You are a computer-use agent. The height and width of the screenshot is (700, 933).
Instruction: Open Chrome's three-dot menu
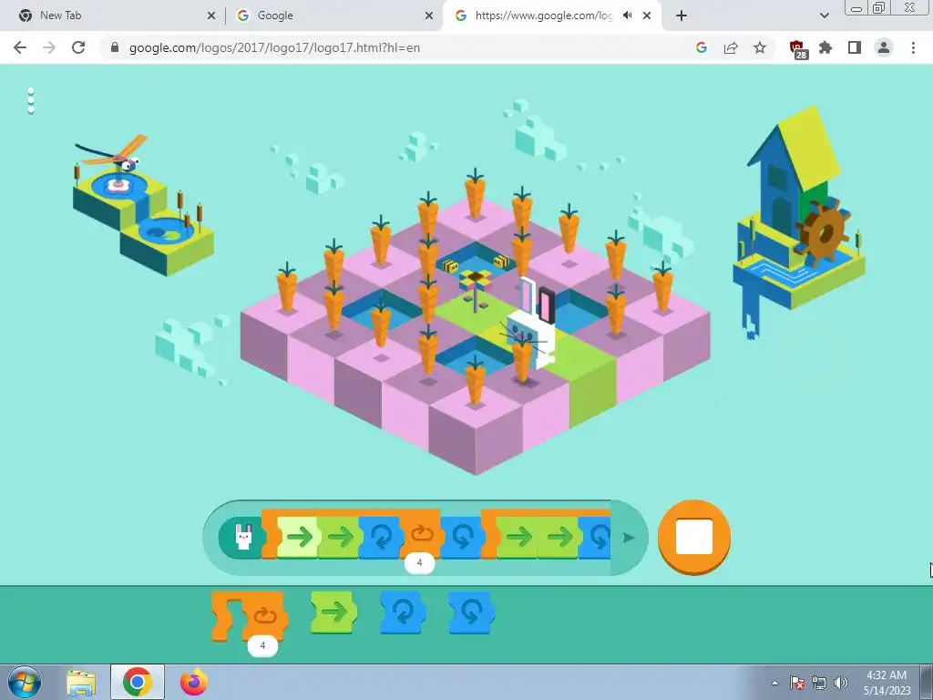pyautogui.click(x=913, y=47)
